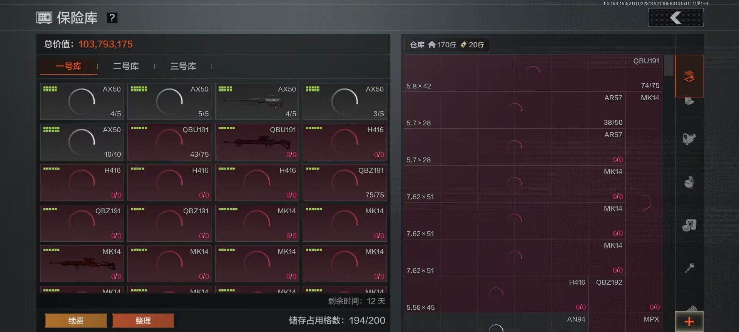Screen dimensions: 739x332
Task: Click the warehouse vertical scrollbar thumb
Action: (669, 65)
